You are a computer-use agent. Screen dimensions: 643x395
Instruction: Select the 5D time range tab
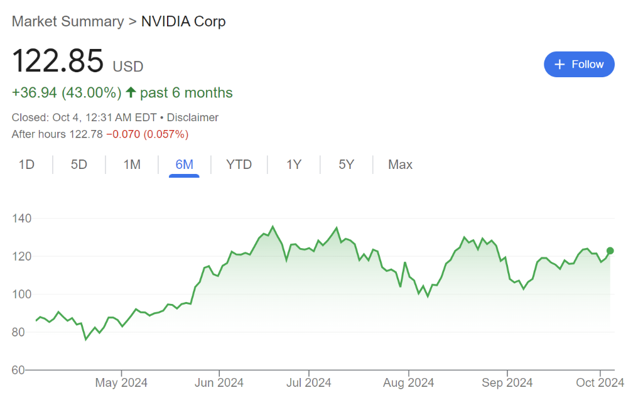click(79, 165)
